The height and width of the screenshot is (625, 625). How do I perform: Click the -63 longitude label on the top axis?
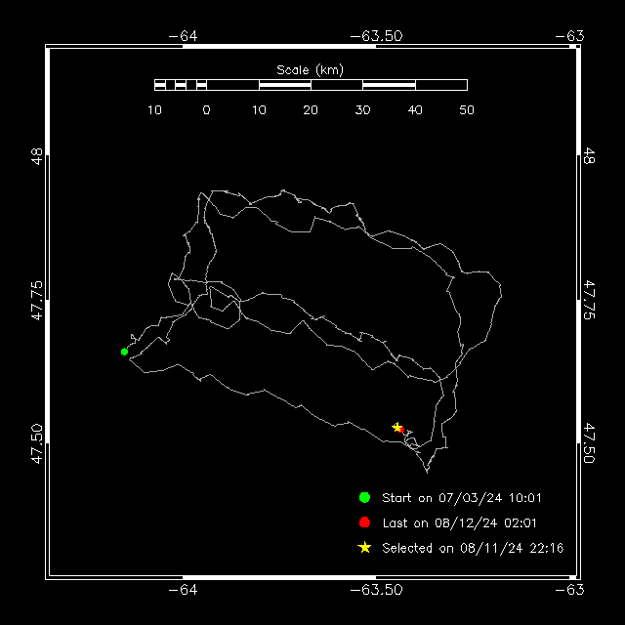(x=569, y=35)
